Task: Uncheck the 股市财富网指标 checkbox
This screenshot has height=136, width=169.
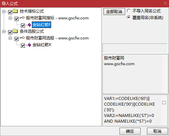Action: tap(16, 19)
